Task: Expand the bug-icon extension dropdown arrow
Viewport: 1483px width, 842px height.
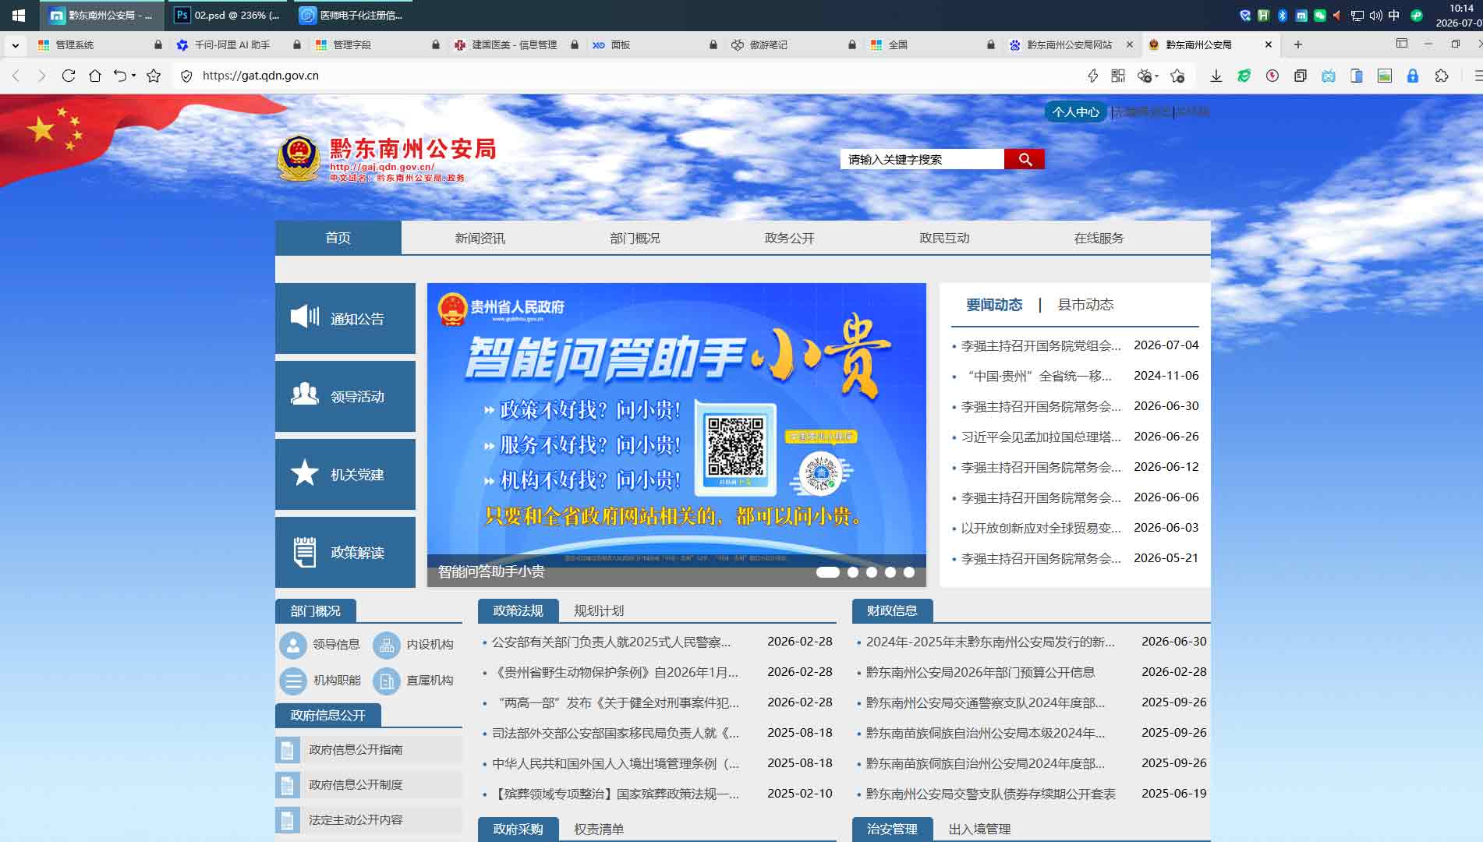Action: (1157, 76)
